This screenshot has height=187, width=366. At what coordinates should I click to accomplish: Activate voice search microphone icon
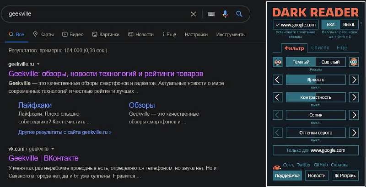[225, 14]
